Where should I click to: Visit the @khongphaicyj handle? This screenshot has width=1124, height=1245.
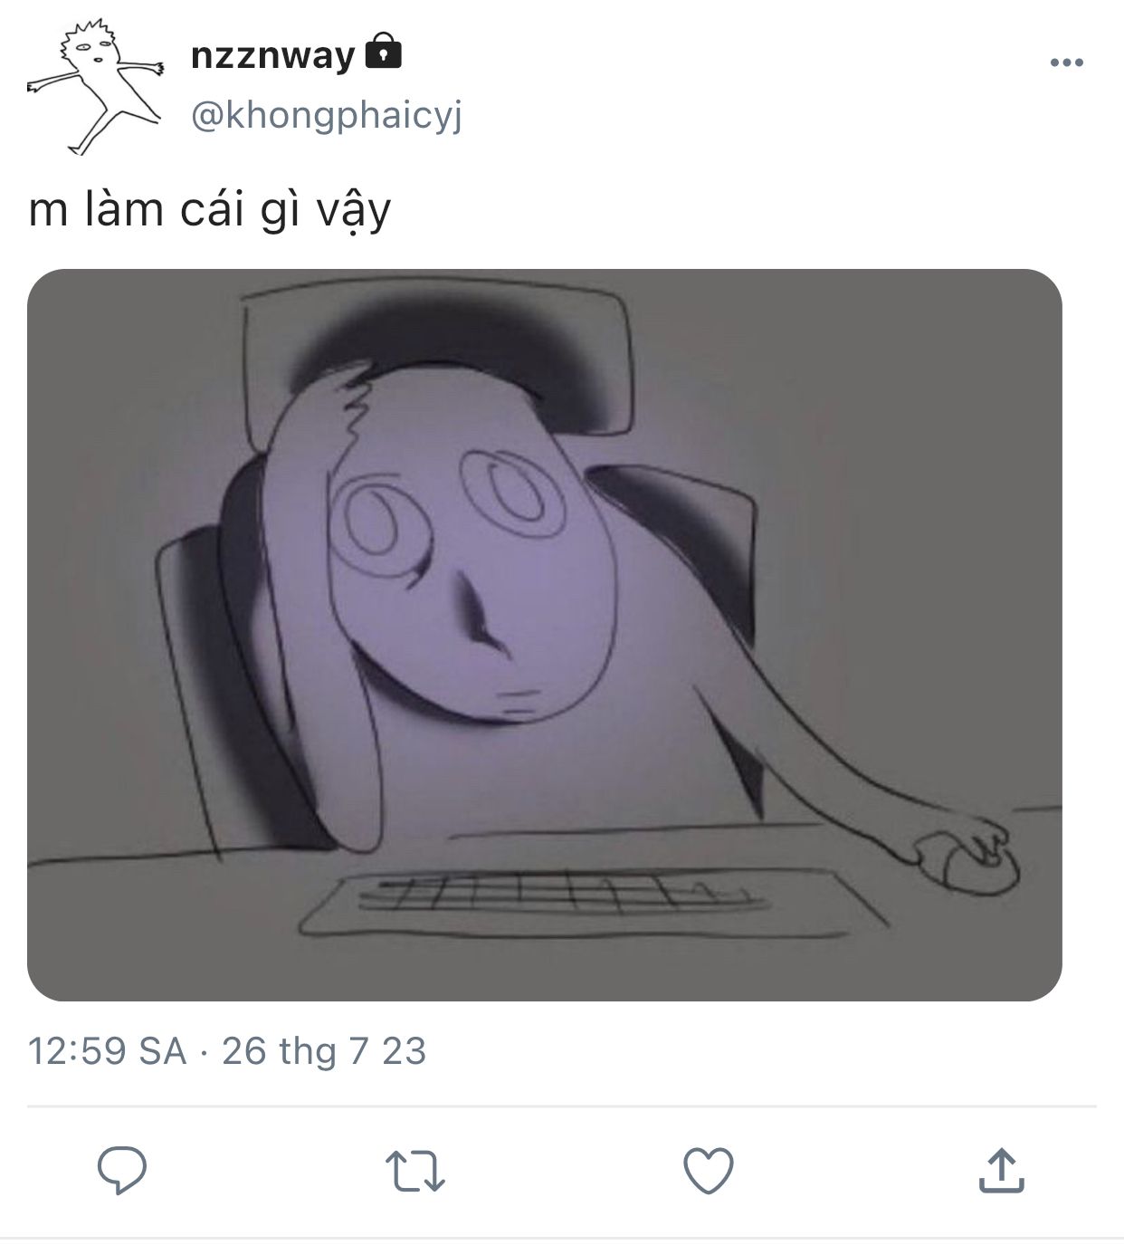click(326, 117)
